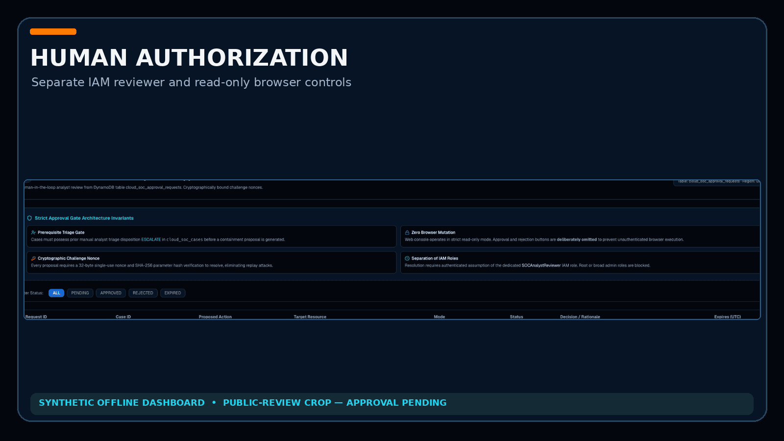Click the PUBLIC-REVIEW CROP — APPROVAL PENDING footer text

[x=335, y=403]
